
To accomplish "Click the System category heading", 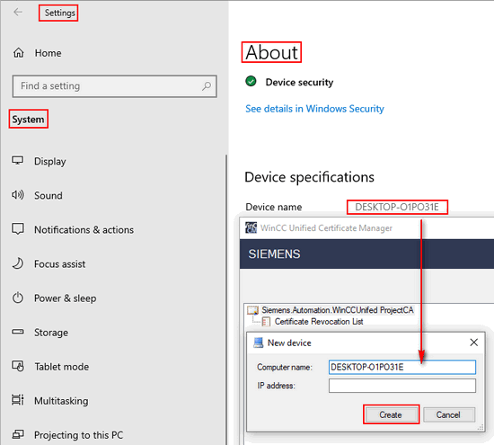I will (28, 120).
